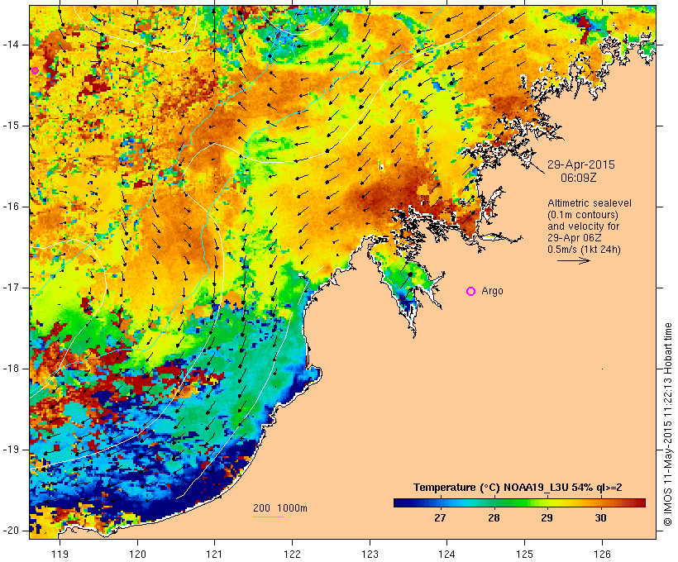Image resolution: width=678 pixels, height=562 pixels.
Task: Click the IMOS copyright timestamp text
Action: click(x=668, y=425)
